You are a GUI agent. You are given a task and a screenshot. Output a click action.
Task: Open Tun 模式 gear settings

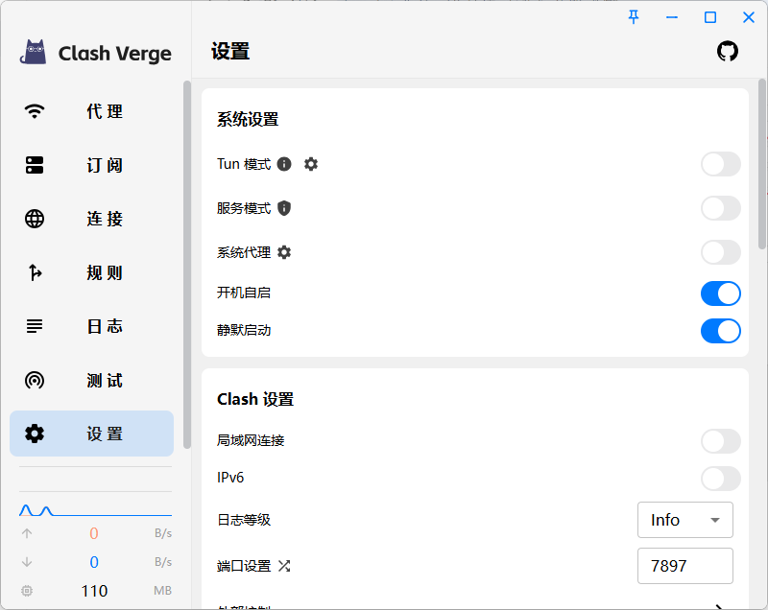point(311,164)
